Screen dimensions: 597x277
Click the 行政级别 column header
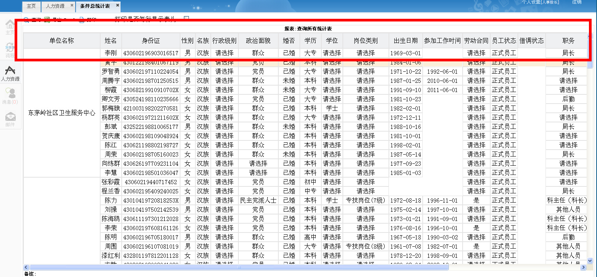coord(225,41)
